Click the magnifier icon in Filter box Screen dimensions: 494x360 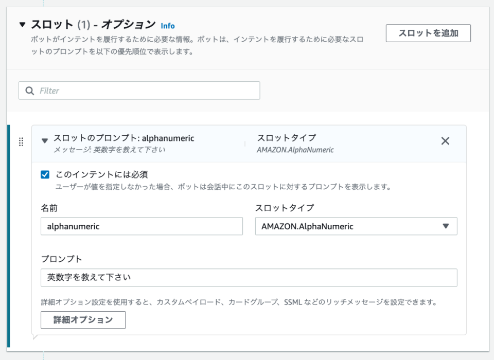[30, 91]
